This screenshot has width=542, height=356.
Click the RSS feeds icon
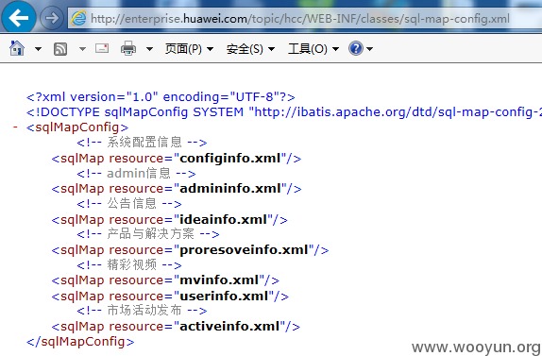tap(60, 49)
